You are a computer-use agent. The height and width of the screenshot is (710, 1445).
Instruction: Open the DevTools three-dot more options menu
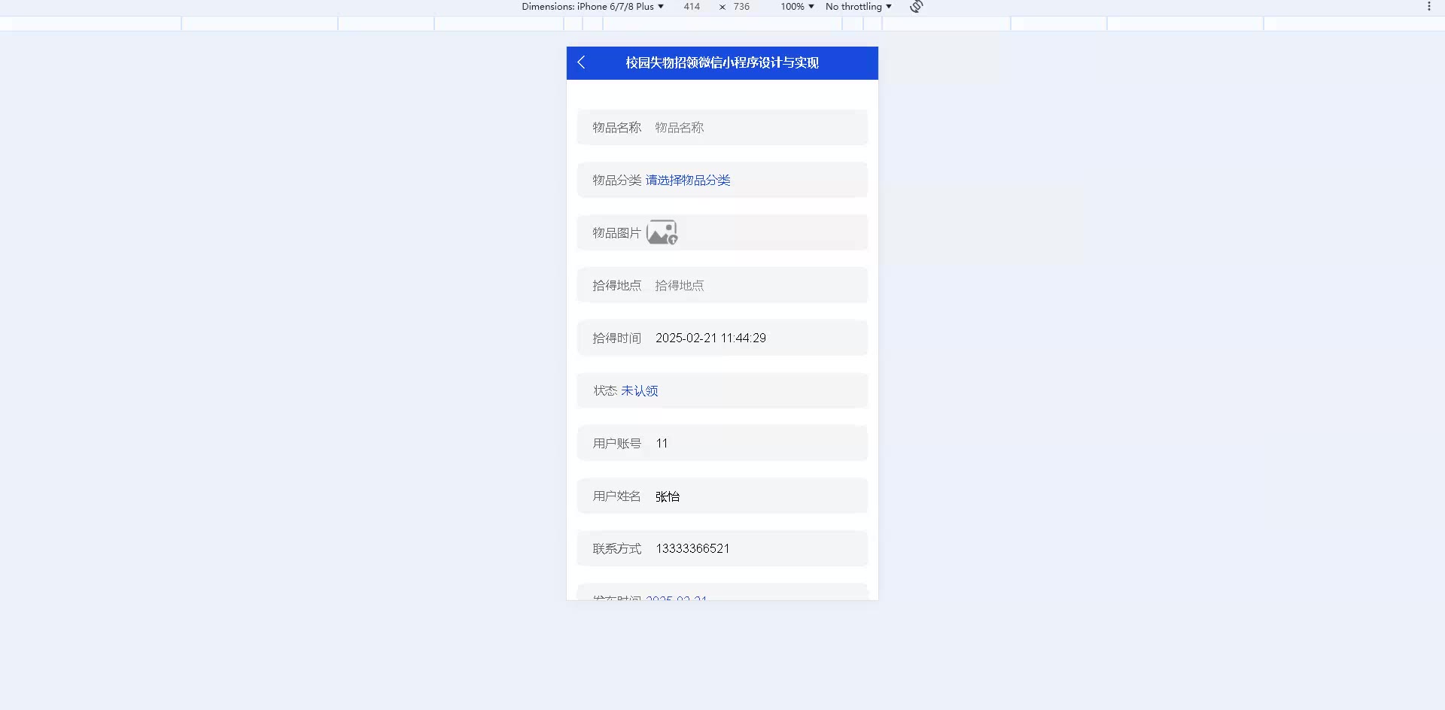tap(1428, 7)
